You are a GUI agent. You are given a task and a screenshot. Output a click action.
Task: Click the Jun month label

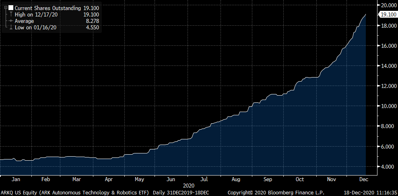click(171, 179)
